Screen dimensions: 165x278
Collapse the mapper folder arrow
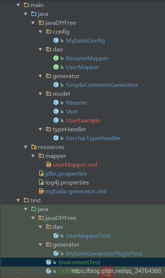pos(33,156)
